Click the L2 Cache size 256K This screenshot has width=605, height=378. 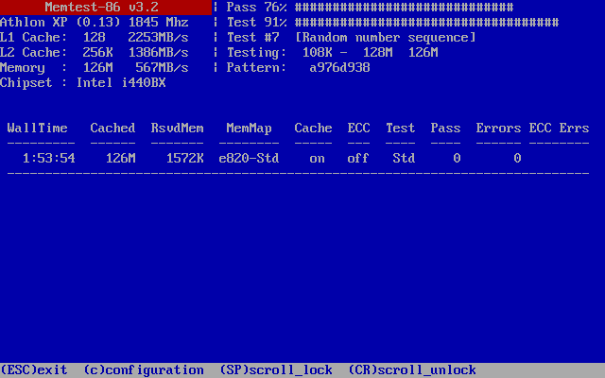coord(97,53)
